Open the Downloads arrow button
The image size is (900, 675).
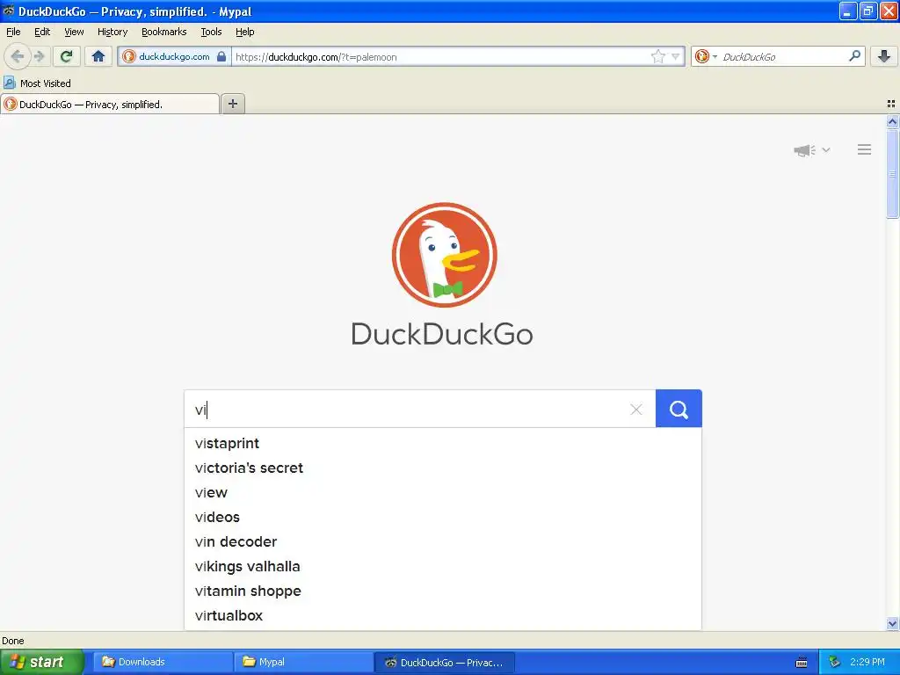884,56
